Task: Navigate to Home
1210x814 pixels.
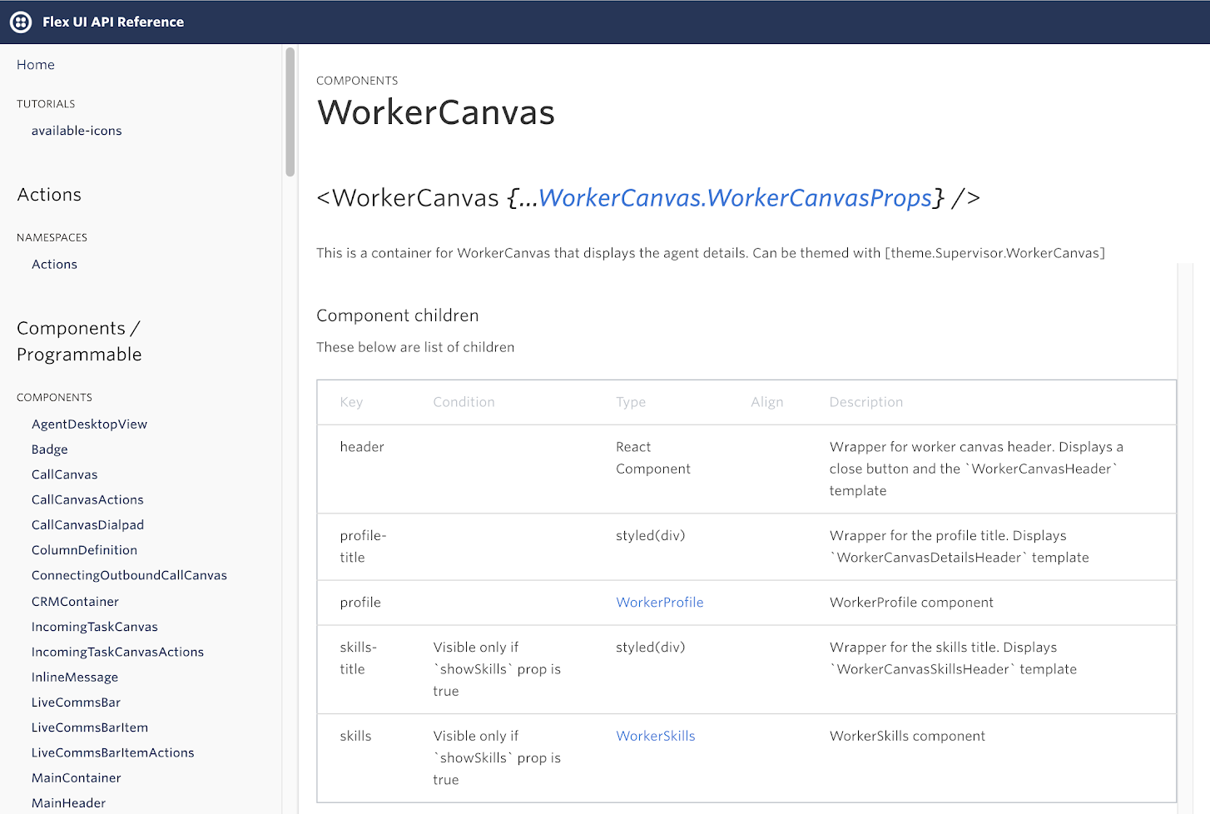Action: click(x=35, y=64)
